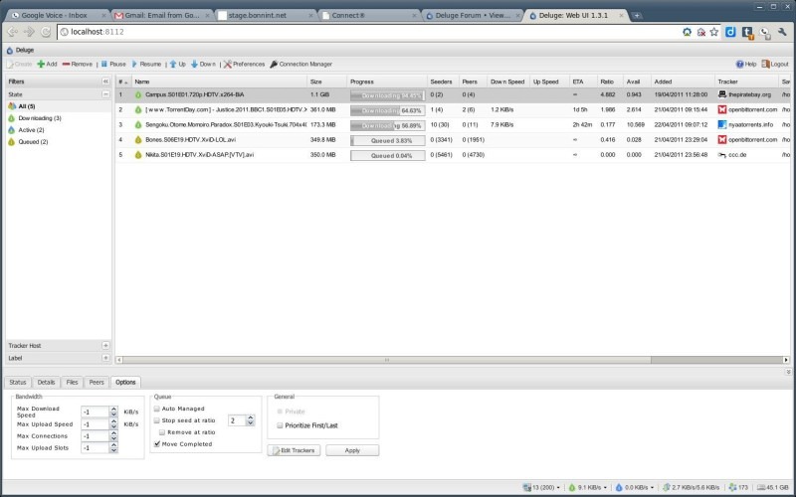
Task: Click the Nikita.S01E19 Queued progress bar
Action: [x=387, y=156]
